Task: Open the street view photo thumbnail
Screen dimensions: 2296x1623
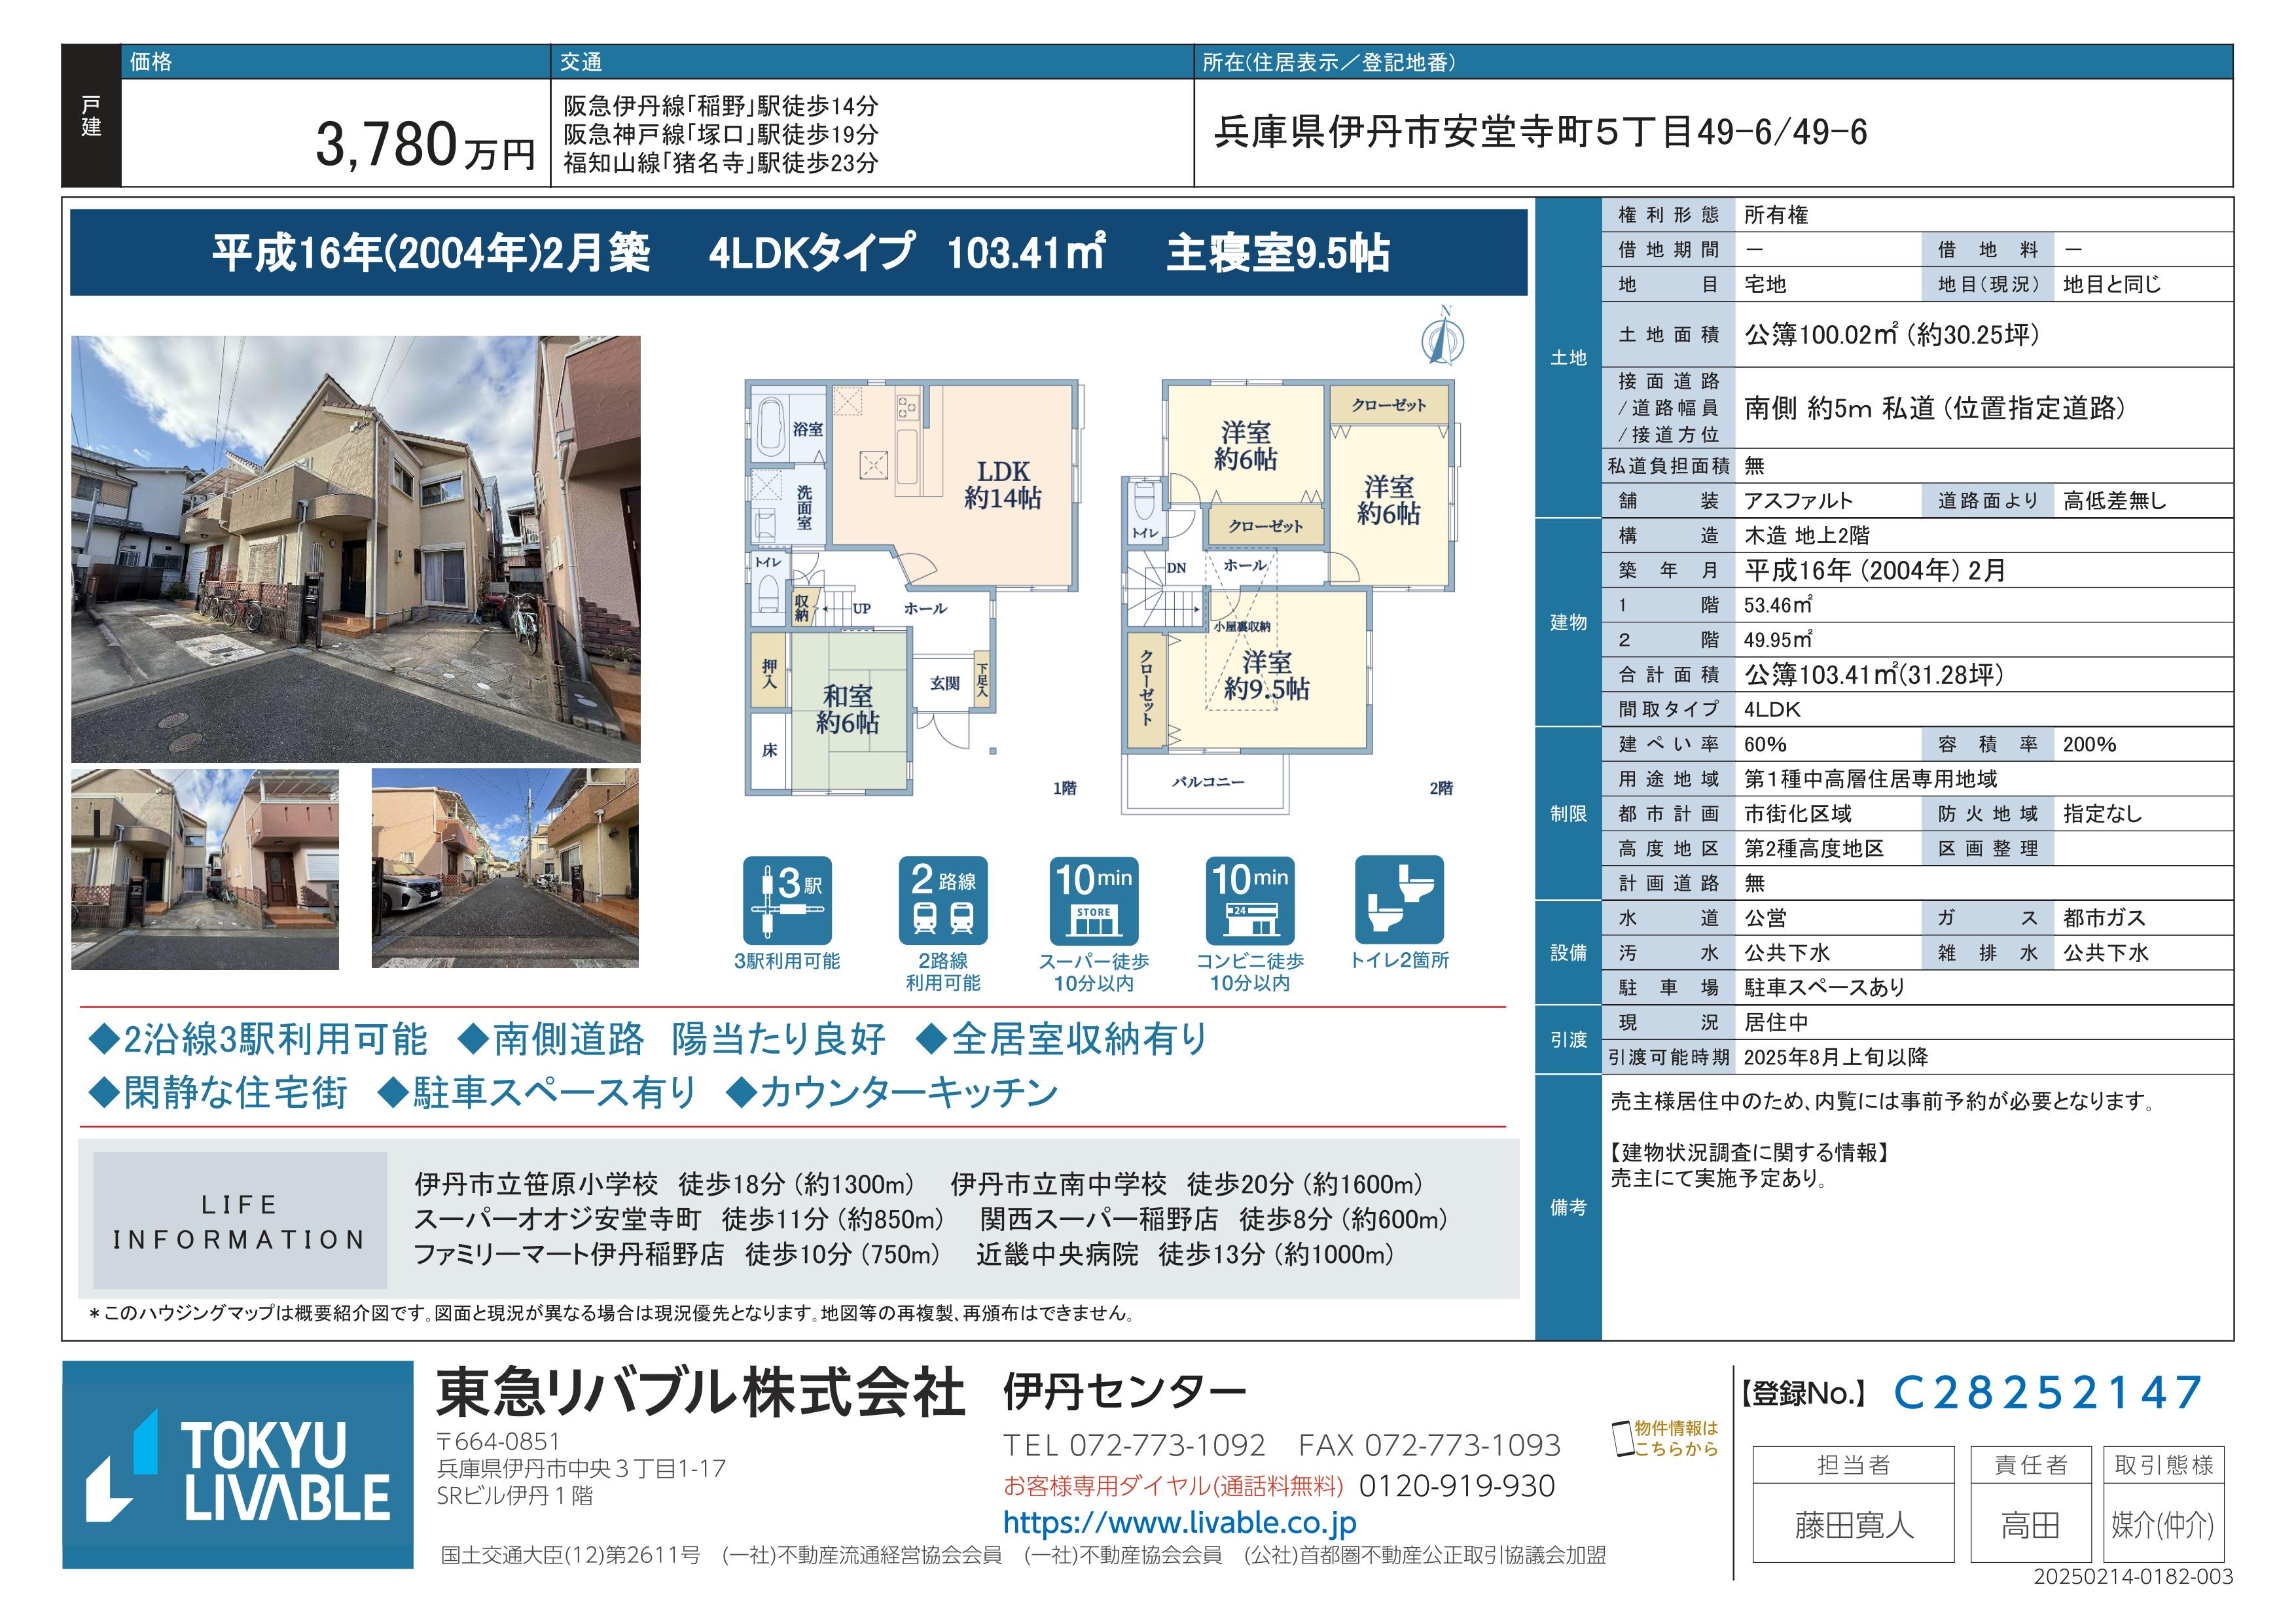Action: coord(505,868)
